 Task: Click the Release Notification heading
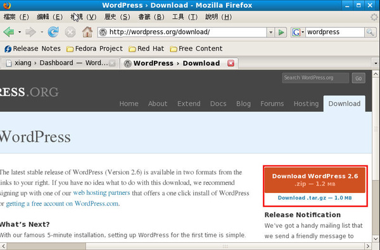pos(303,215)
